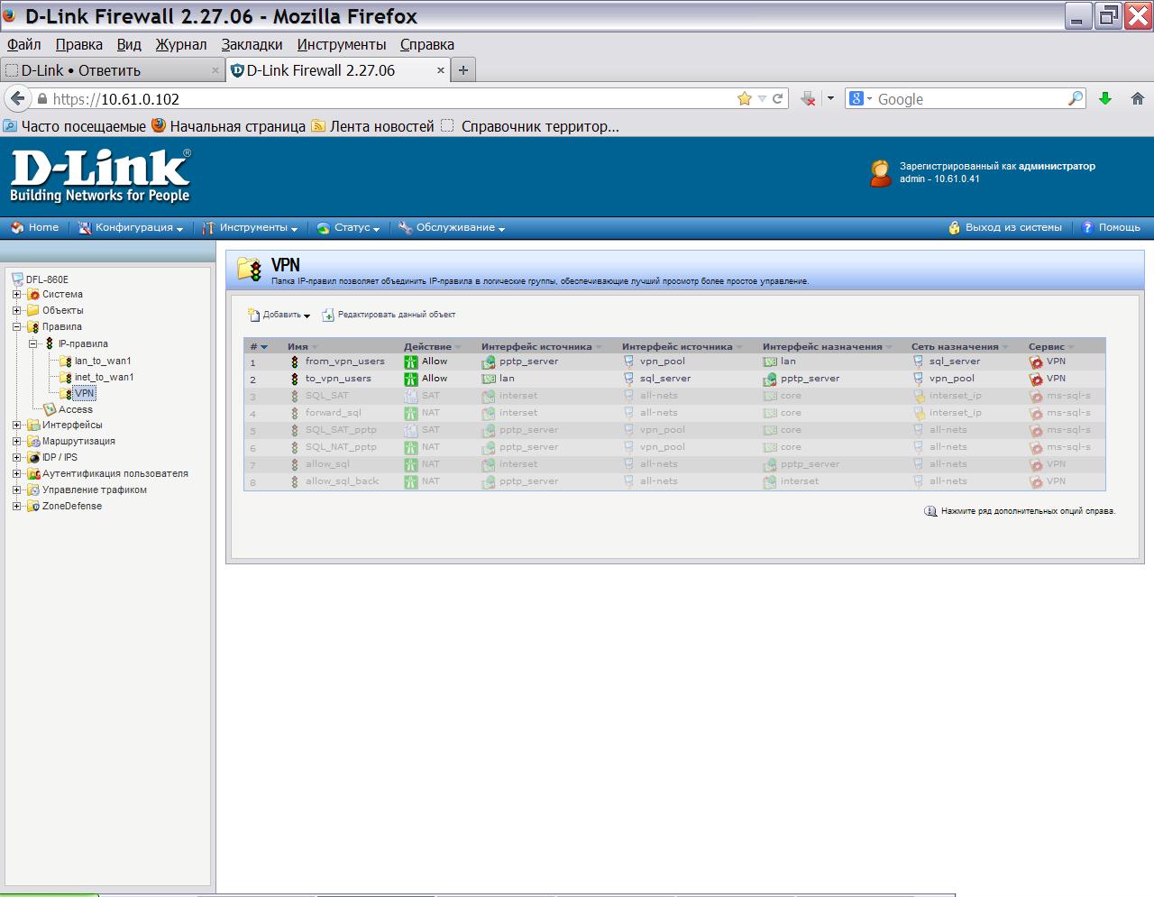Click the edit object icon

[328, 315]
